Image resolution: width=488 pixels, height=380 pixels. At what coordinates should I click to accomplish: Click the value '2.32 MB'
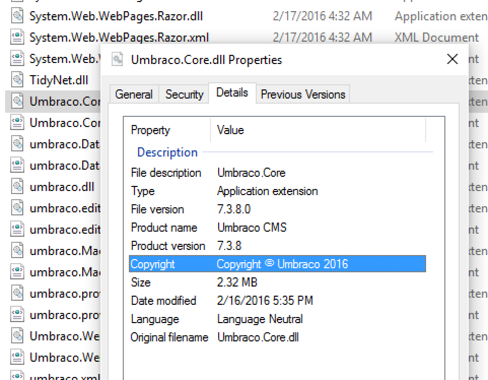click(x=237, y=282)
